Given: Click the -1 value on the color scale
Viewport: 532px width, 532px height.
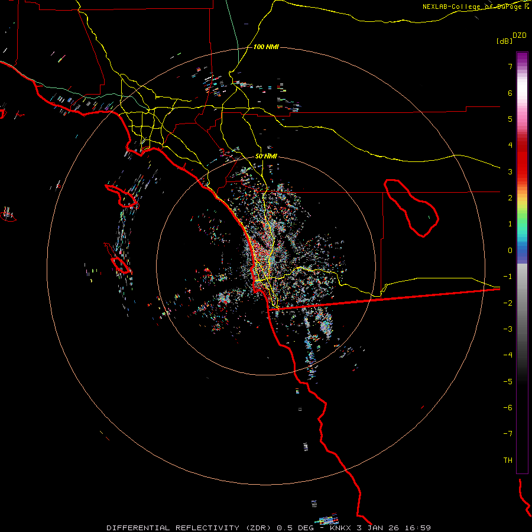Looking at the screenshot, I should tap(508, 277).
